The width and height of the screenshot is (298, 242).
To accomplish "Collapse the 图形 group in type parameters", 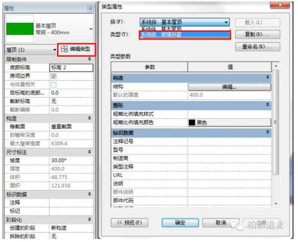I will 267,105.
